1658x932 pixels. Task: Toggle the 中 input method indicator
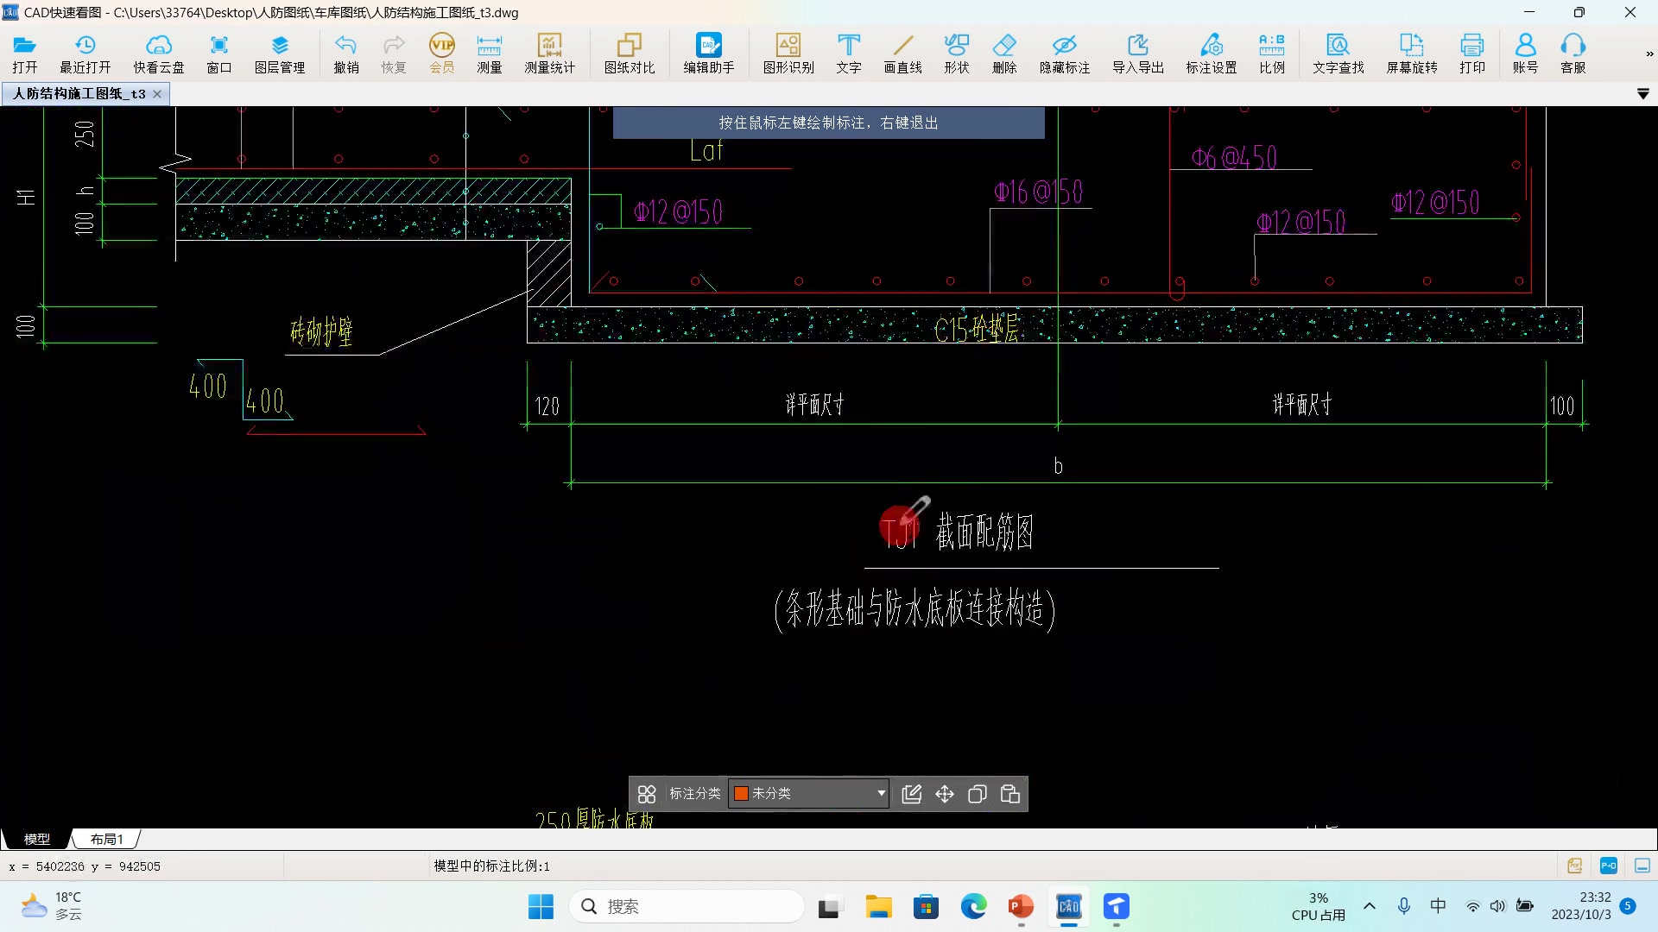tap(1438, 906)
